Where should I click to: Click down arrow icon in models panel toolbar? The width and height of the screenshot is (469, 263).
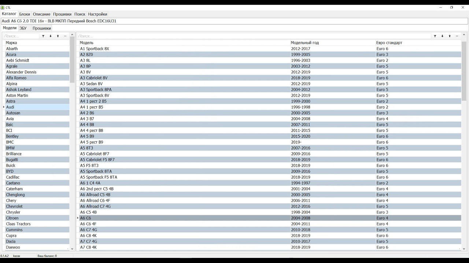tap(442, 36)
